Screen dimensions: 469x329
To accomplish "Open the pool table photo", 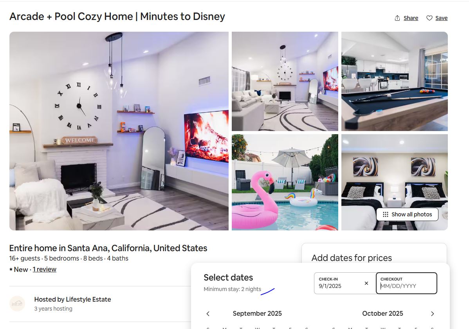I will point(395,81).
